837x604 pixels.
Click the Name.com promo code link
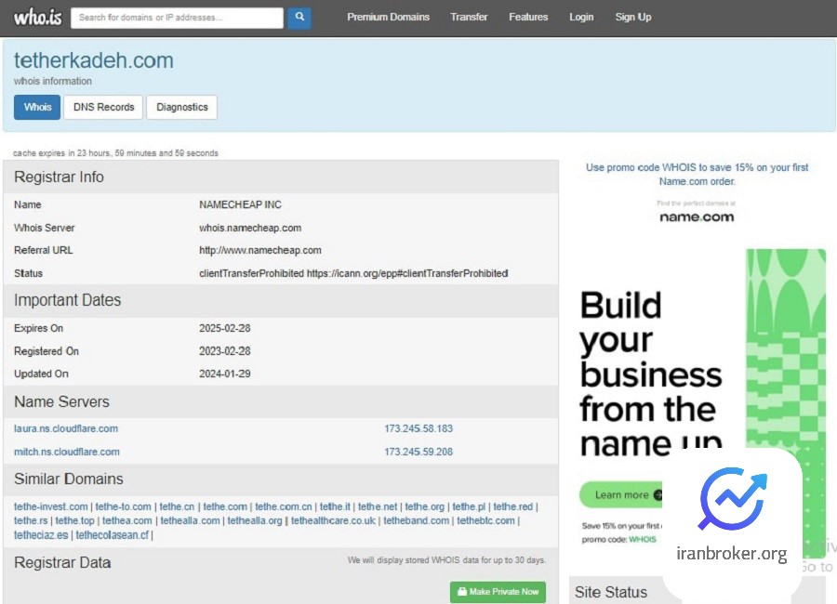coord(697,175)
